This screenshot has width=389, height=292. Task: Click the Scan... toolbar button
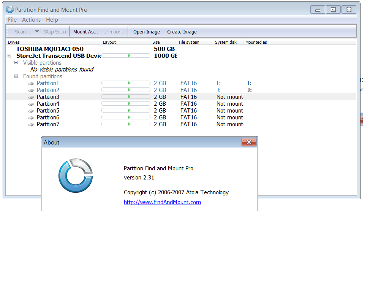click(22, 32)
